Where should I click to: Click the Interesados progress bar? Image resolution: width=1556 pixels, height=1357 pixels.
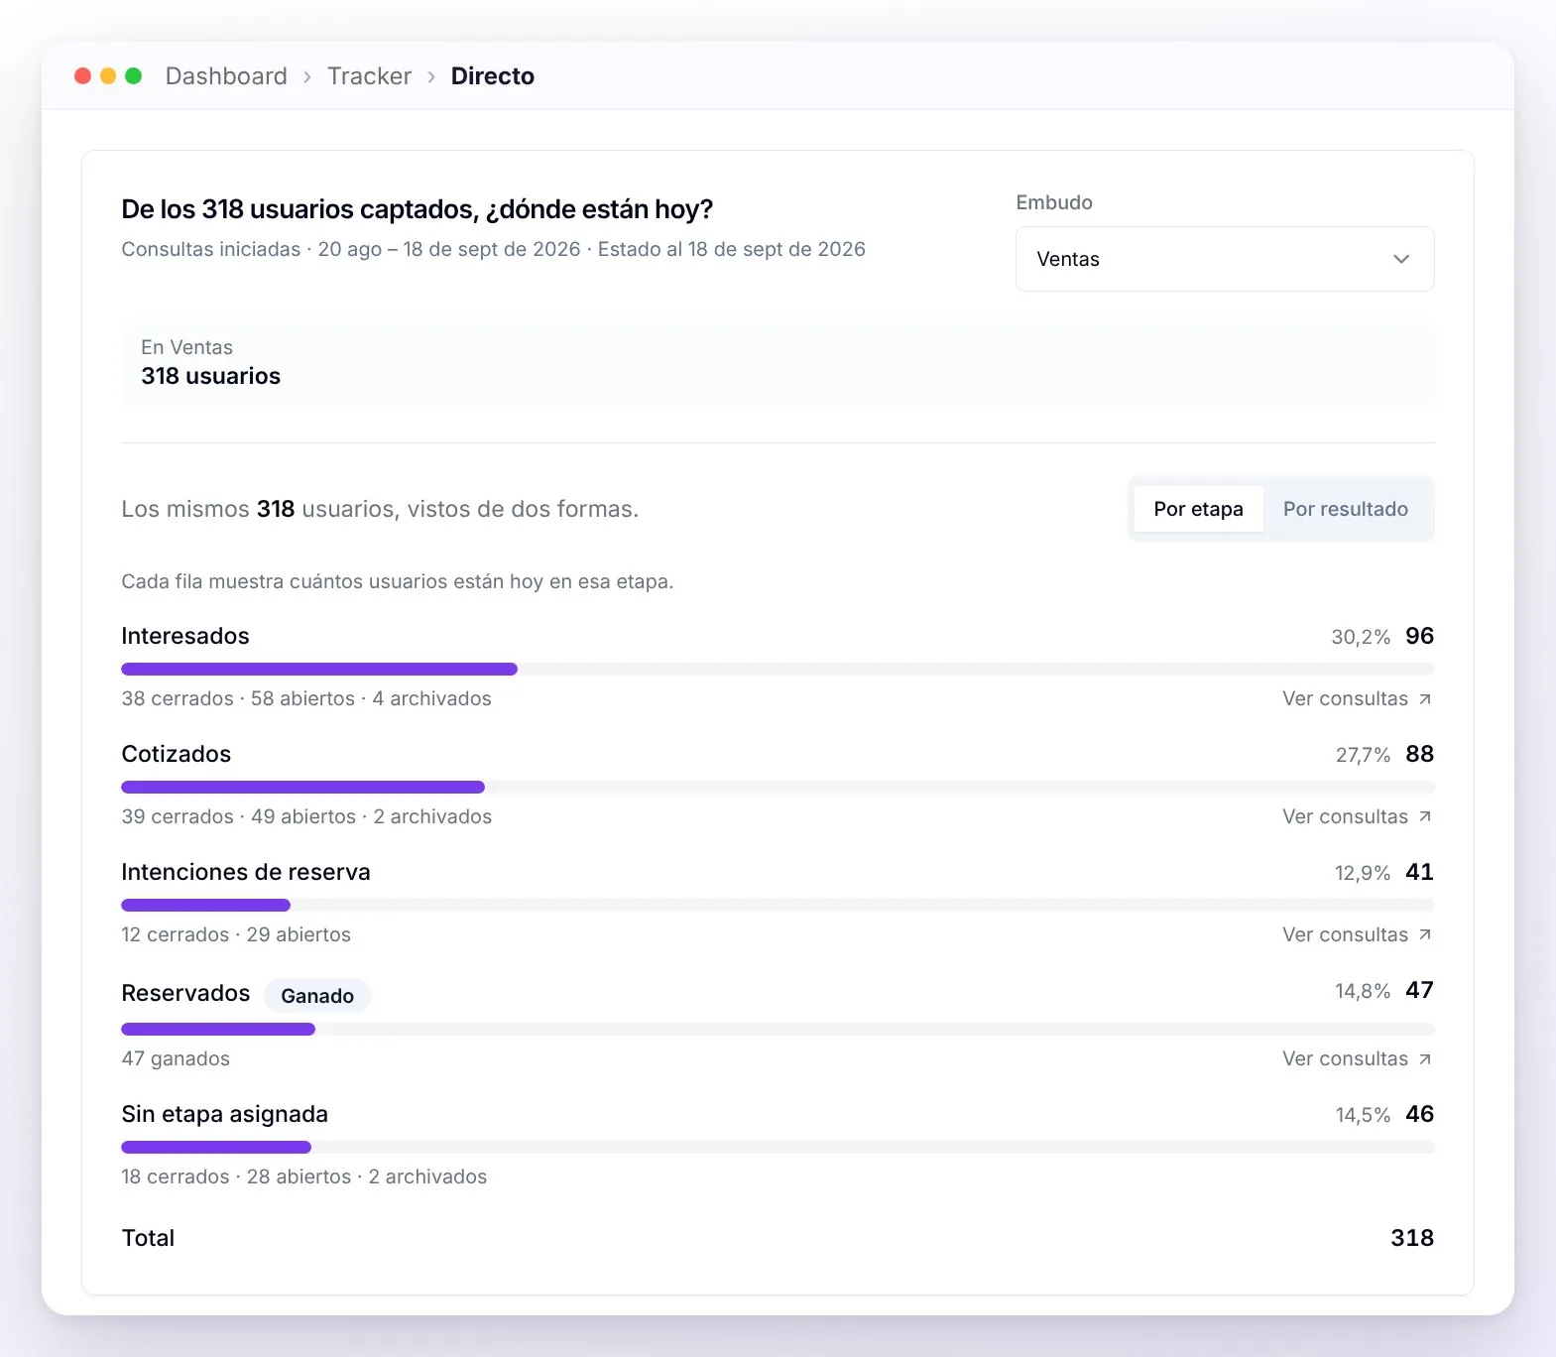[778, 670]
